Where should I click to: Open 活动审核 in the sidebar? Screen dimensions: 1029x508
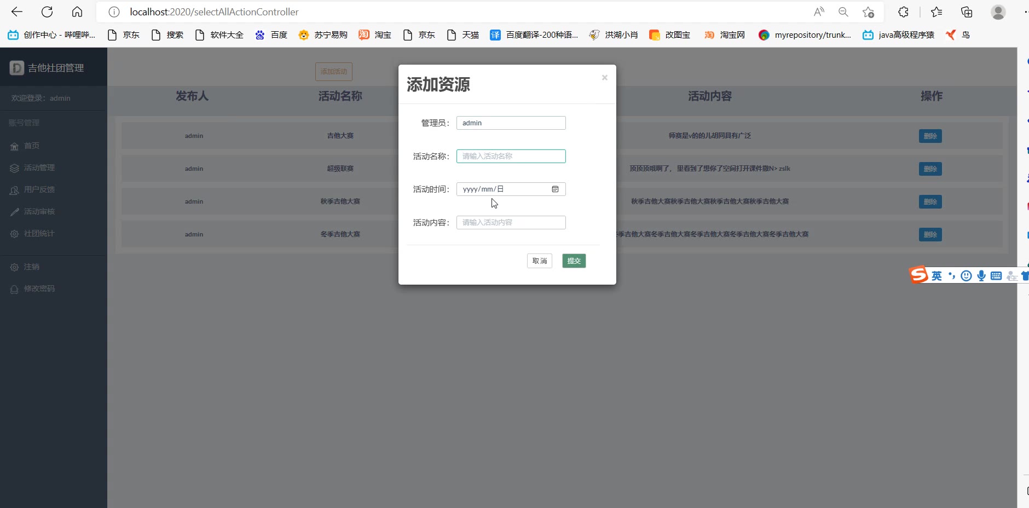[x=33, y=212]
